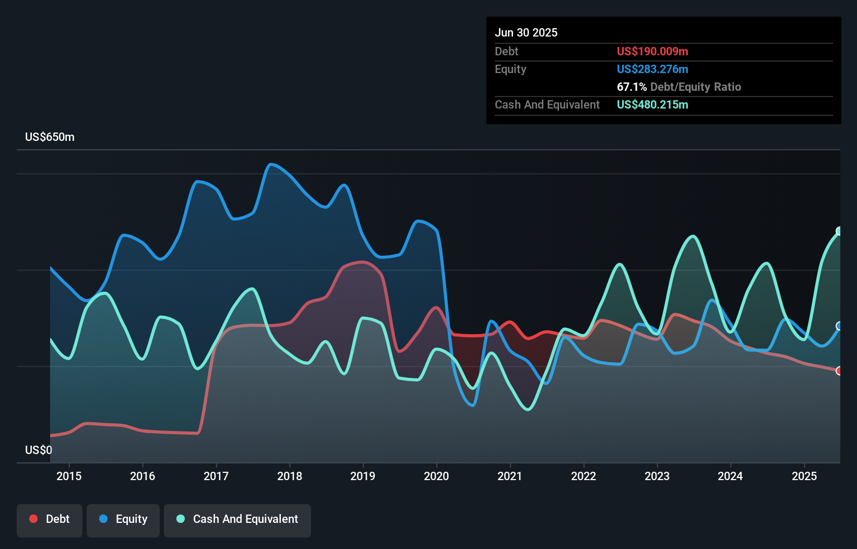Click the teal Cash And Equivalent legend dot
Viewport: 857px width, 549px height.
[x=180, y=519]
